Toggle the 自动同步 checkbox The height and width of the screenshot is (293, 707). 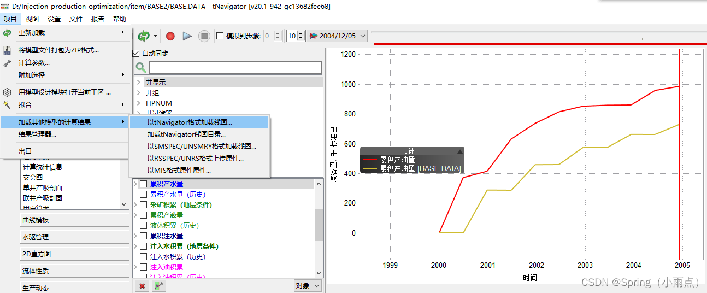(136, 54)
